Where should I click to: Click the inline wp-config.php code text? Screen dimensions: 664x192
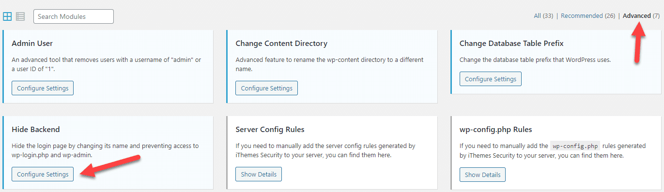pyautogui.click(x=575, y=146)
